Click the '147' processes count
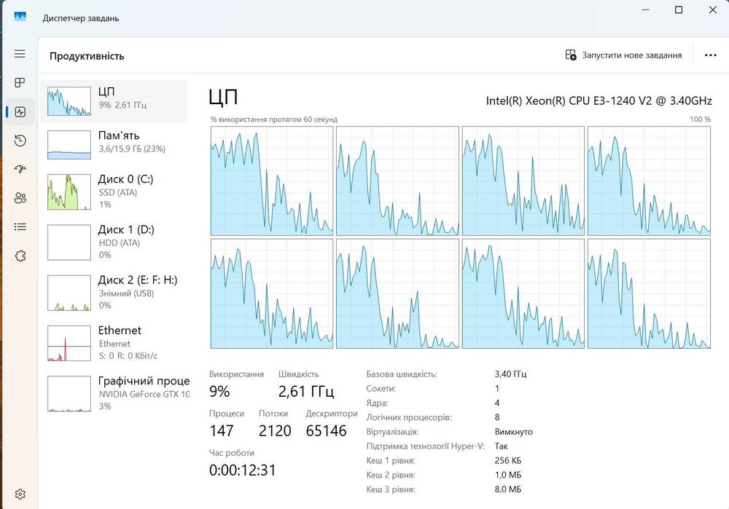 (222, 431)
